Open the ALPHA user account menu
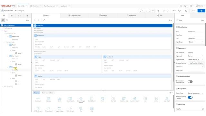Image resolution: width=206 pixels, height=116 pixels. click(200, 6)
